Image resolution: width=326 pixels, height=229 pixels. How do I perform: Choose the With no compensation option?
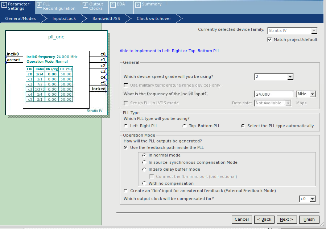click(x=144, y=183)
